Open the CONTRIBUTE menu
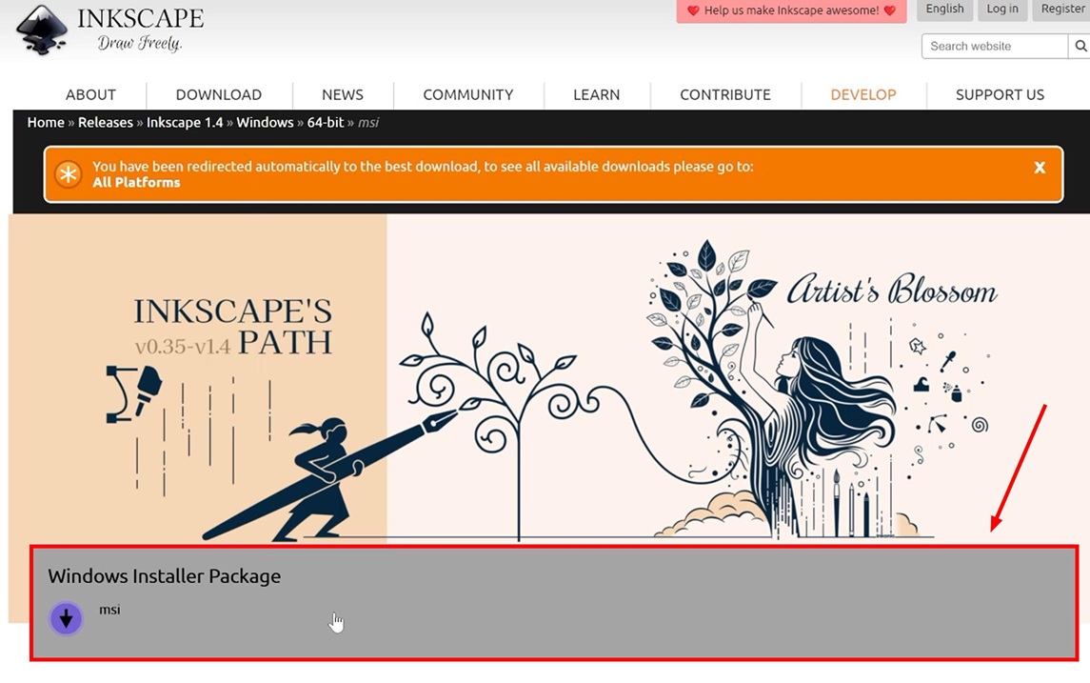Image resolution: width=1090 pixels, height=683 pixels. pyautogui.click(x=724, y=94)
